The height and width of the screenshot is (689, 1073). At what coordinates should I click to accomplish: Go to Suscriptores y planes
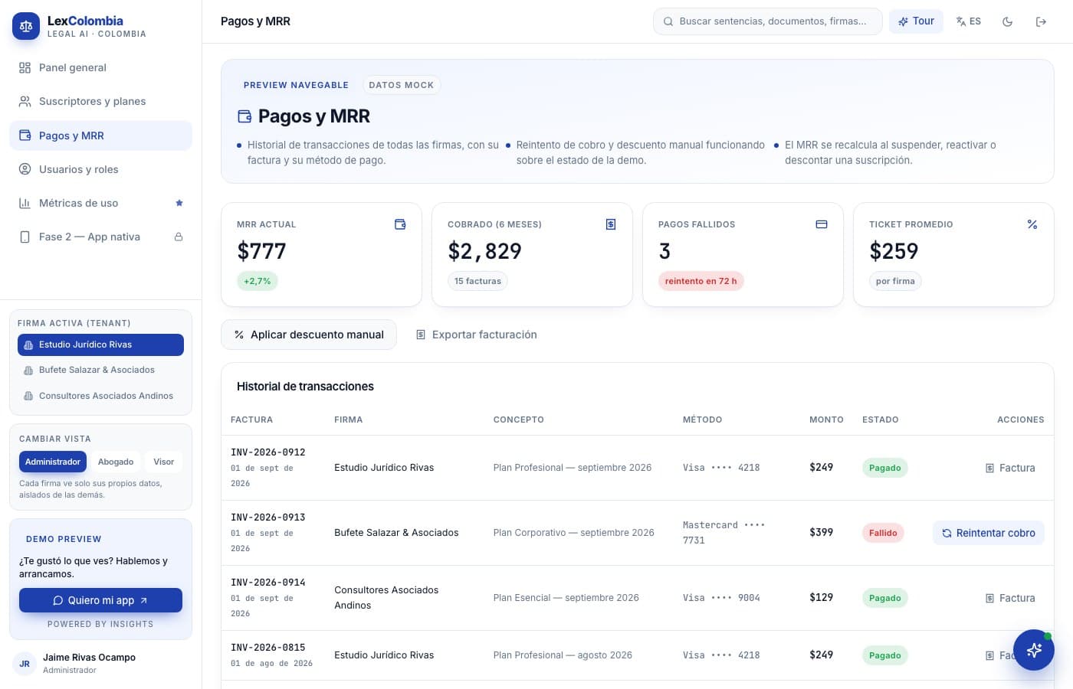(100, 101)
